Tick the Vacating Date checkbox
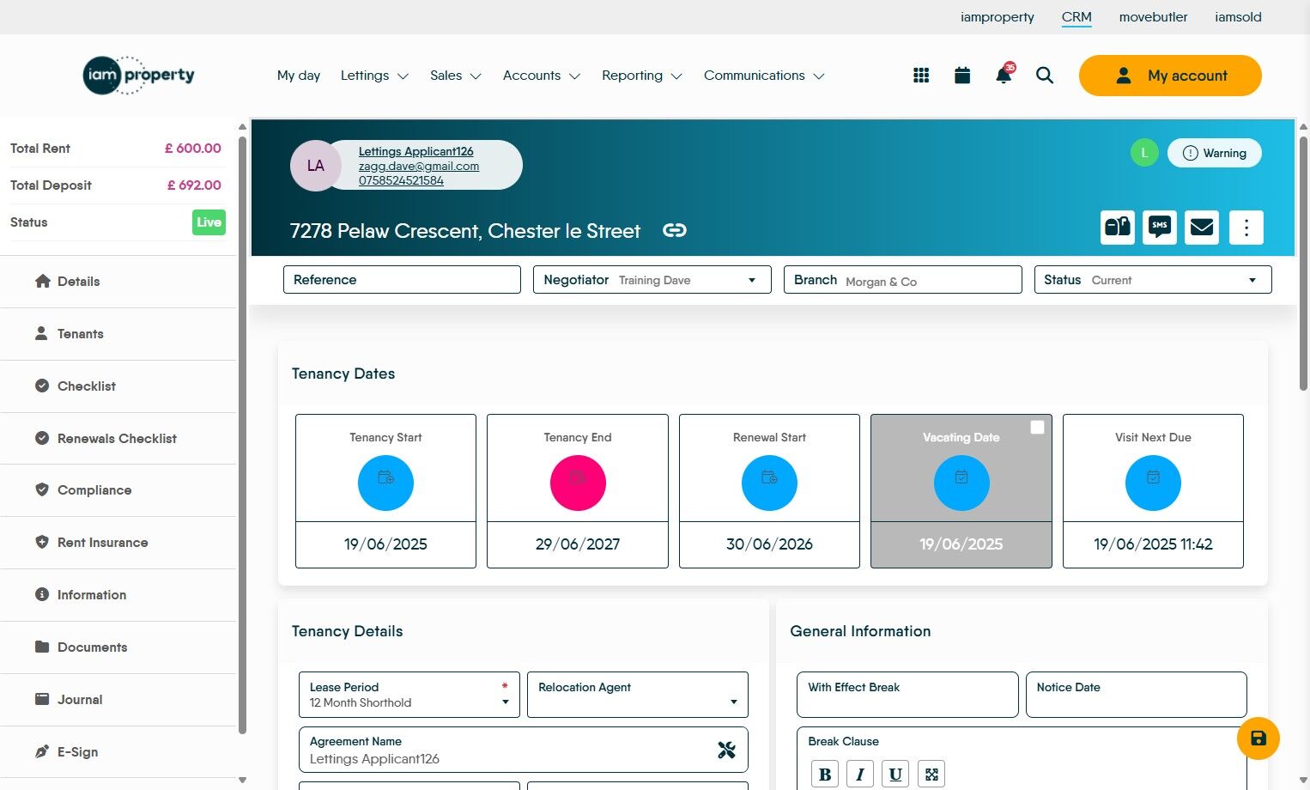 coord(1037,427)
